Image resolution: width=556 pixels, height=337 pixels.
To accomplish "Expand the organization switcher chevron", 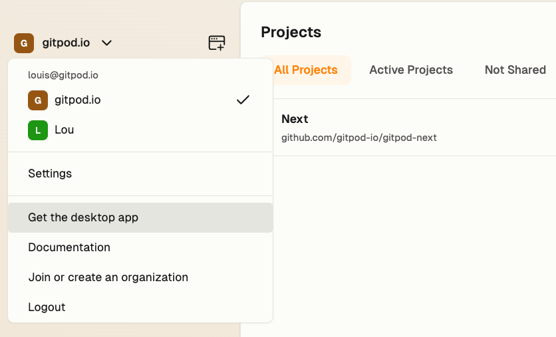I will pos(106,43).
